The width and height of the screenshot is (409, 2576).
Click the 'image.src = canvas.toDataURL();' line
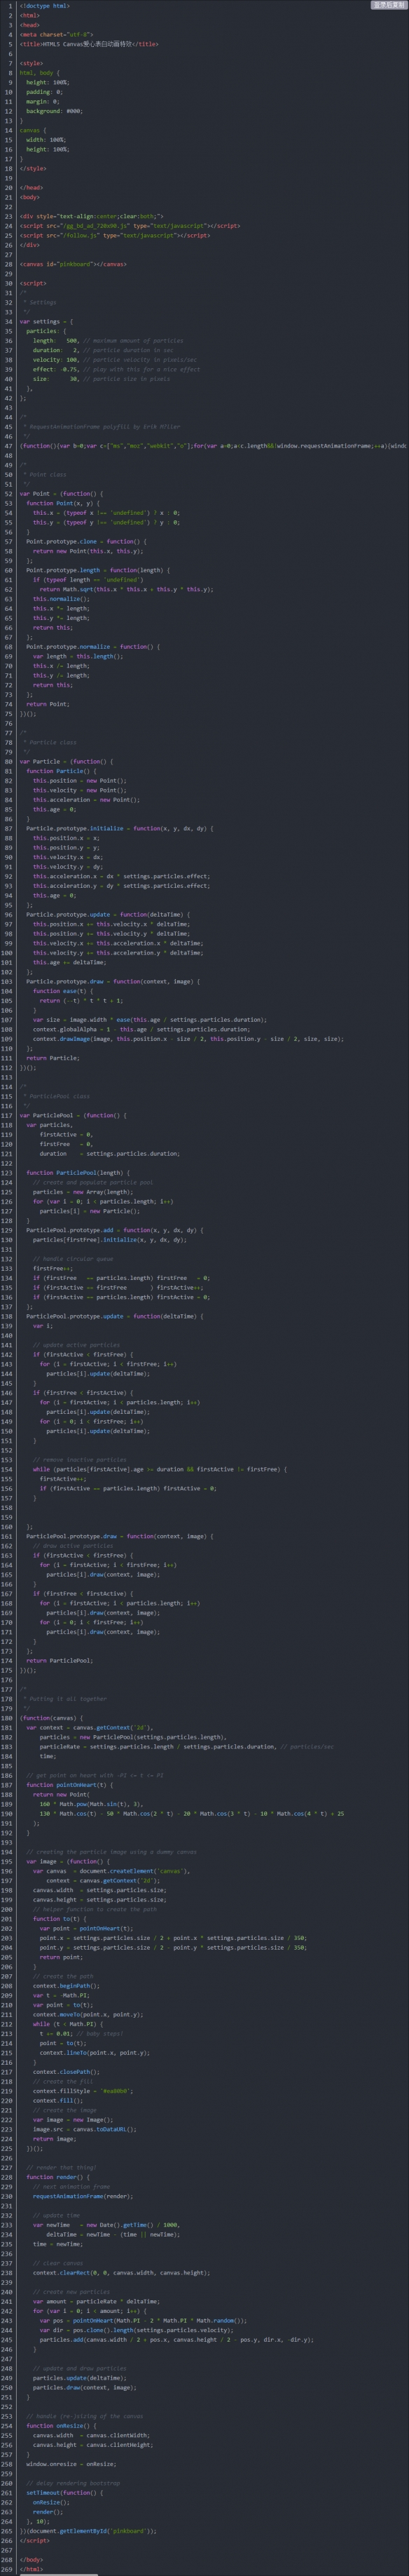84,2130
